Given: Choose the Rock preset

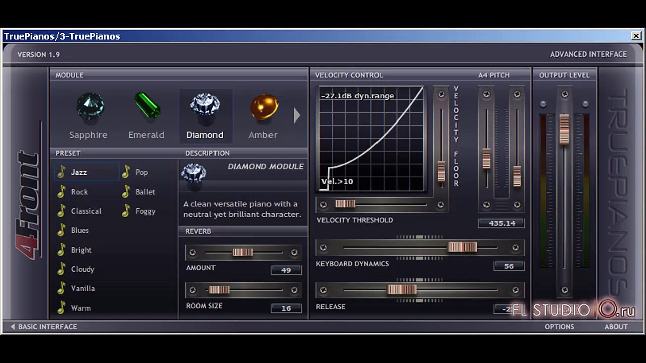Looking at the screenshot, I should tap(79, 192).
